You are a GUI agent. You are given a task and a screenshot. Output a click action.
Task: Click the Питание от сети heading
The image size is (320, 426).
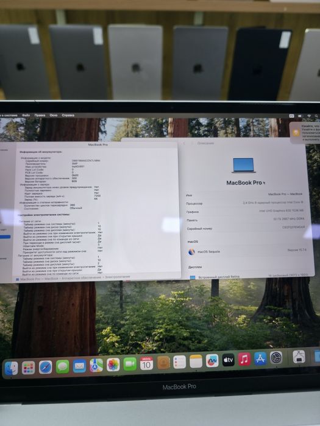coord(28,222)
